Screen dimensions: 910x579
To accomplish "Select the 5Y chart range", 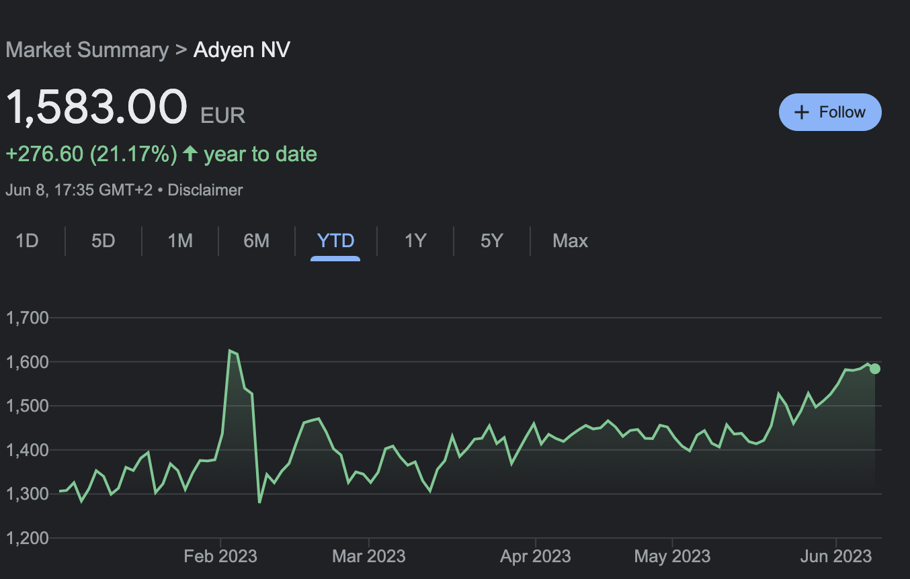I will point(491,240).
